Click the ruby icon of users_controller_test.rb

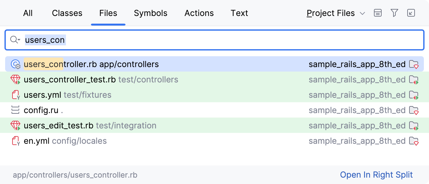(x=16, y=80)
